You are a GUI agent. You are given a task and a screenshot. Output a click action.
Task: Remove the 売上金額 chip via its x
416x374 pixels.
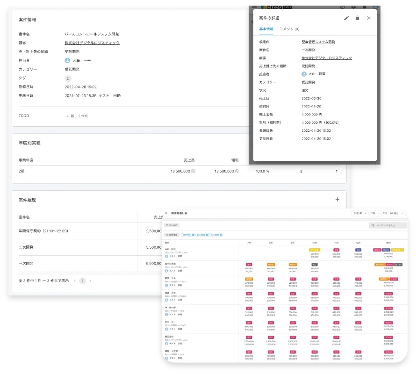pos(207,235)
